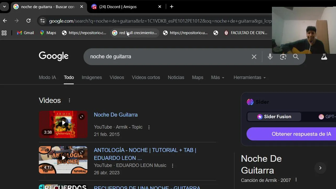Viewport: 336px width, 189px height.
Task: Open options for Canción de Armik 2007
Action: click(x=296, y=180)
